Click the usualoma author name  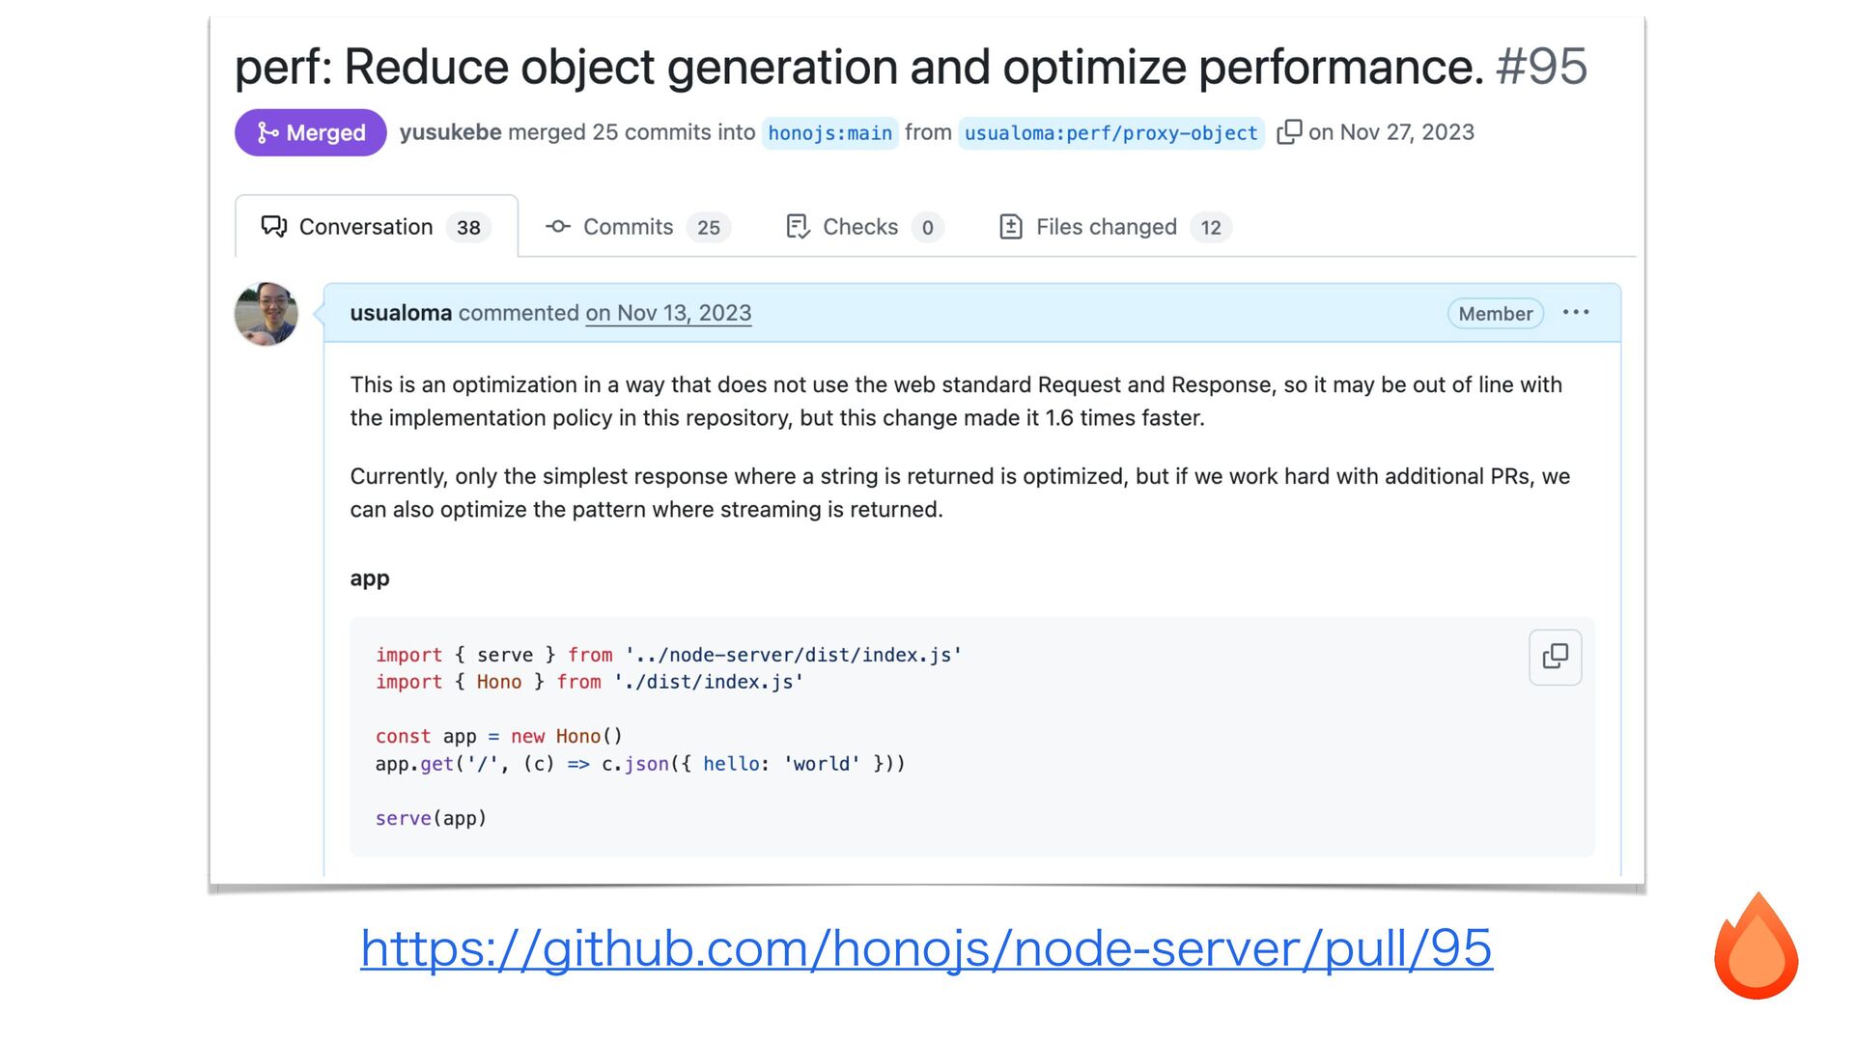click(401, 313)
